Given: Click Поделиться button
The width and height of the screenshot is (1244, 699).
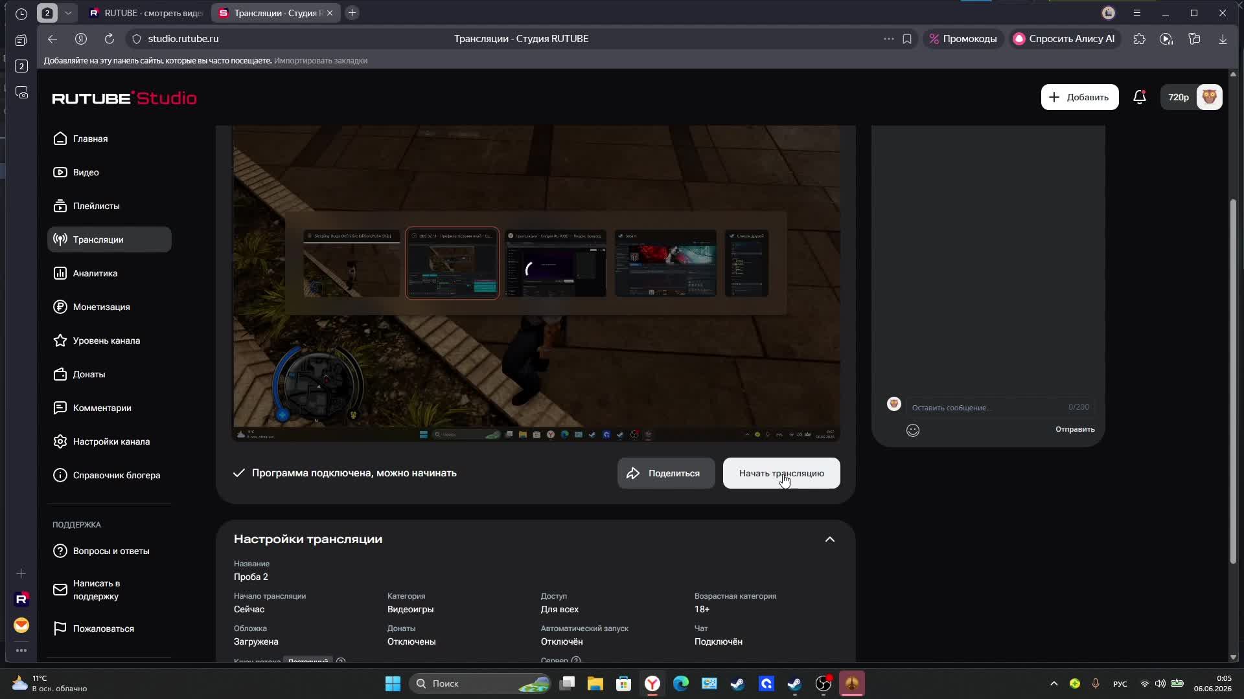Looking at the screenshot, I should 666,473.
